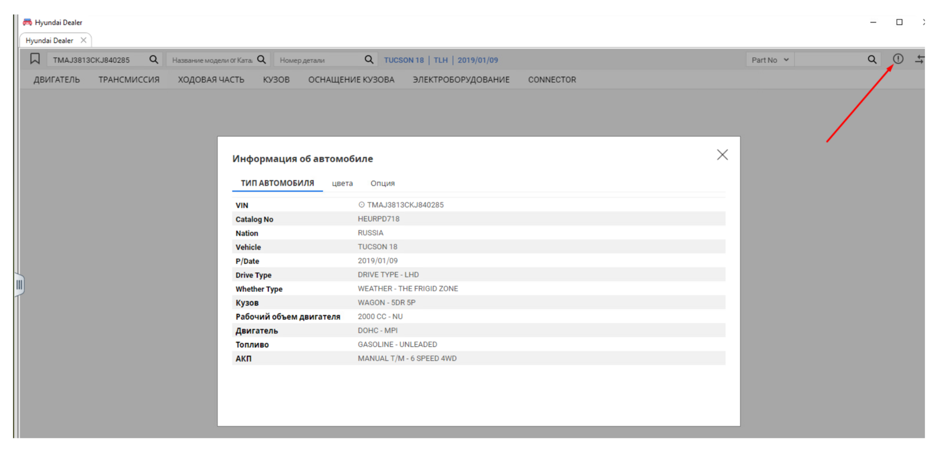
Task: Click the Part No search magnifier icon
Action: 872,59
